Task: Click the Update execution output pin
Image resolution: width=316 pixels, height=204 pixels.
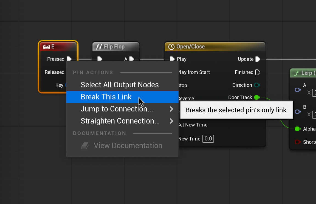Action: [x=258, y=59]
